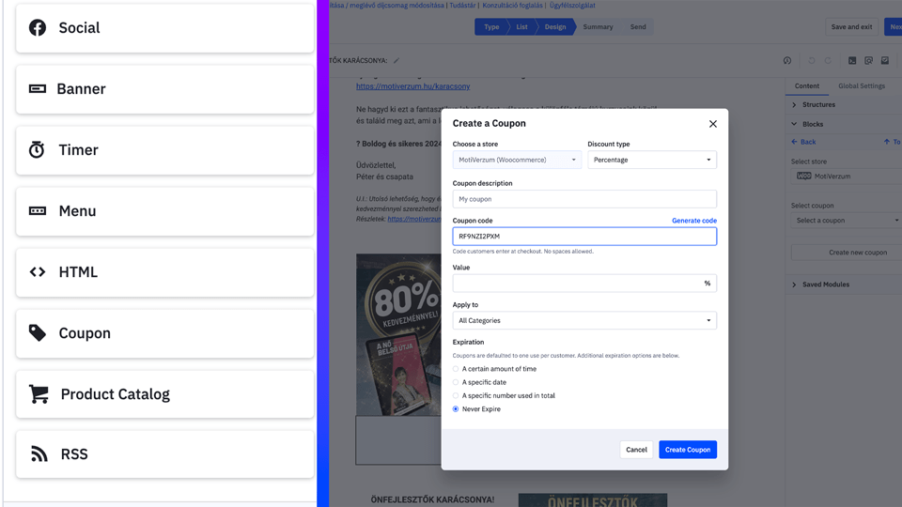This screenshot has height=507, width=902.
Task: Open the Choose a store dropdown
Action: click(x=517, y=160)
